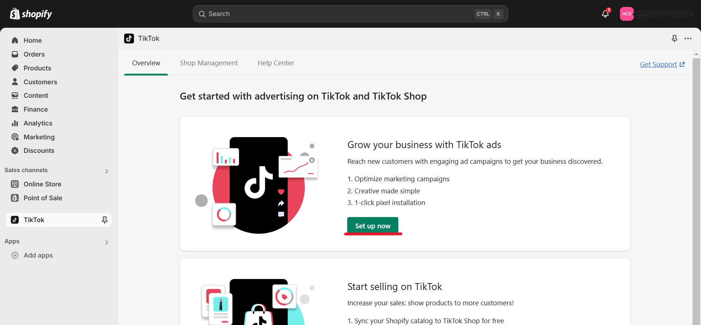Expand the Apps section chevron

pos(106,242)
